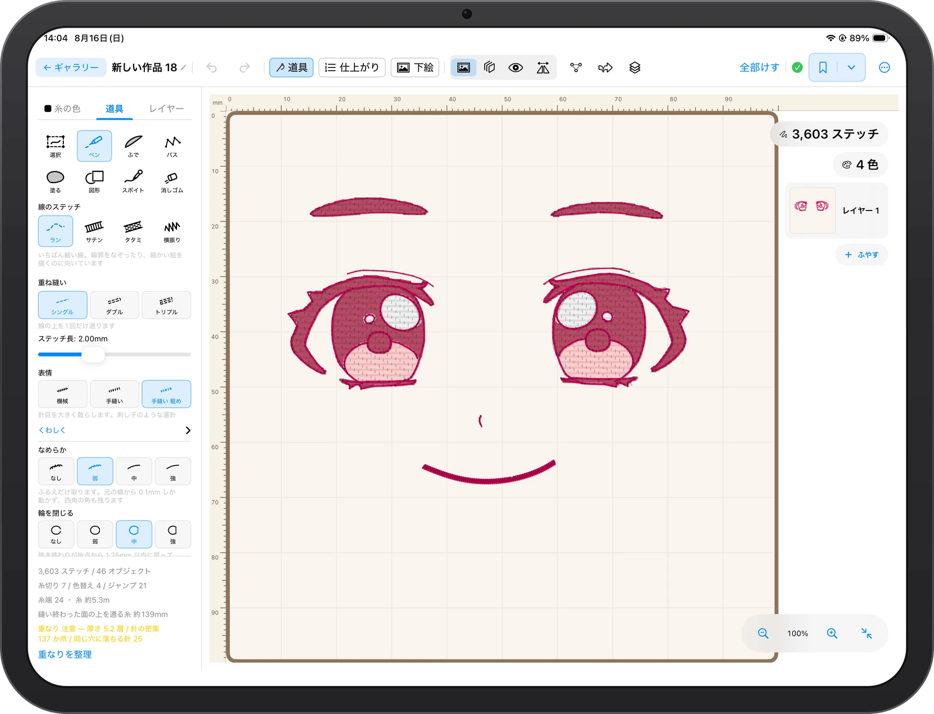
Task: Set close-loop option to なし
Action: (56, 534)
